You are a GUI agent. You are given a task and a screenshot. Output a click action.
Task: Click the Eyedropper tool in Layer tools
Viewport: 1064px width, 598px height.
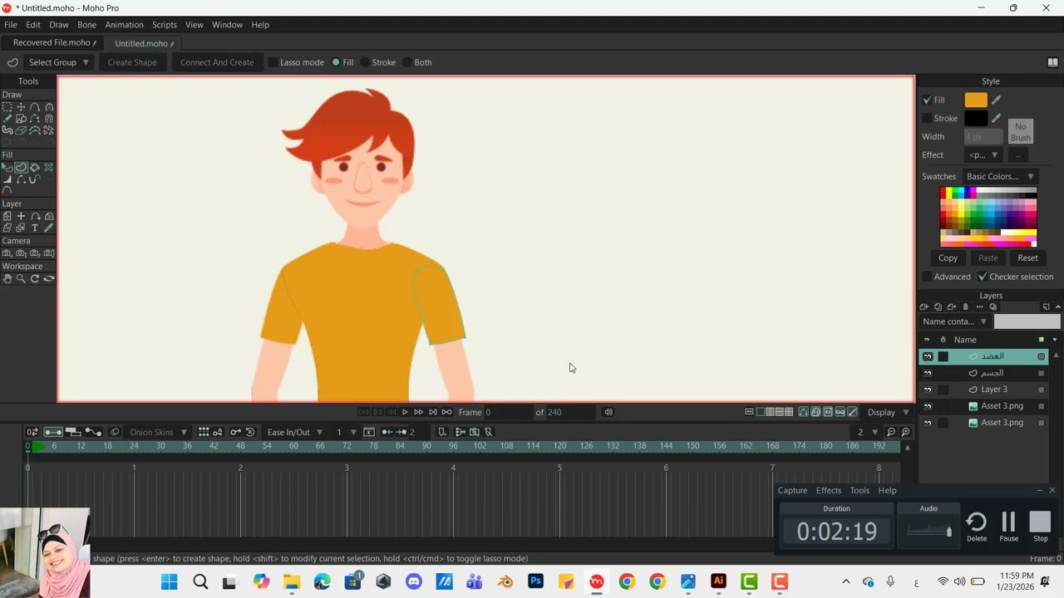click(49, 228)
